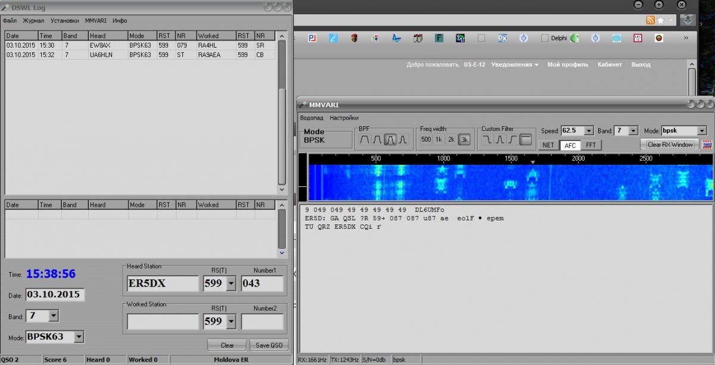715x365 pixels.
Task: Click the small icon beside Clear RX Window
Action: [707, 145]
